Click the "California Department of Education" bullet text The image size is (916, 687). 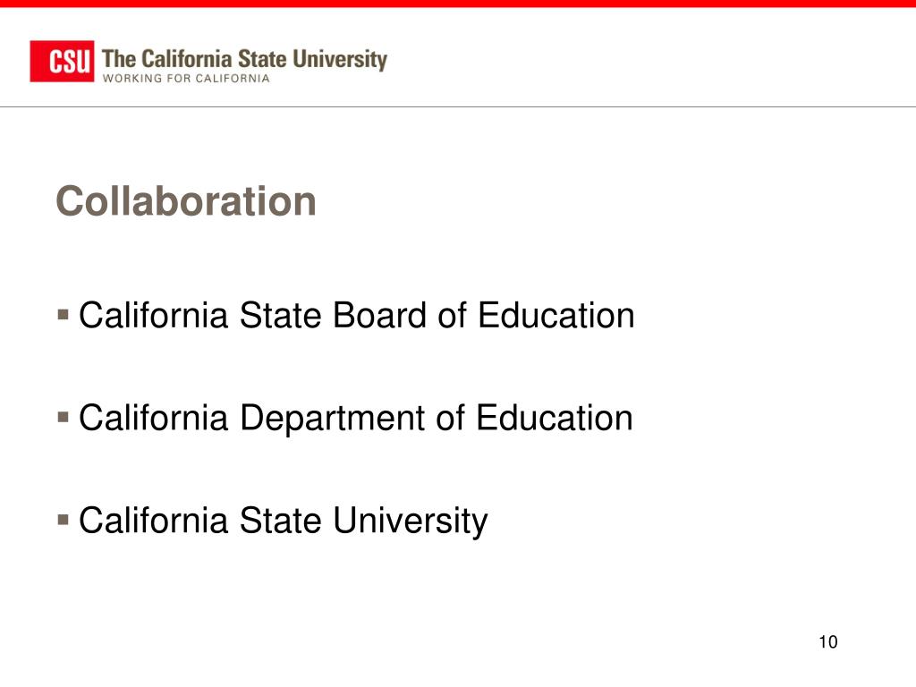(x=356, y=419)
